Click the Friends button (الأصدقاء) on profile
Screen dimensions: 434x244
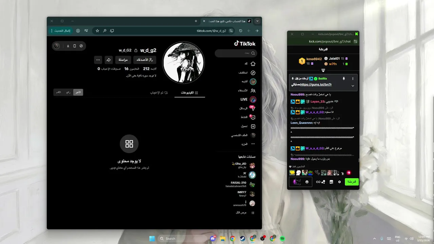coord(145,60)
